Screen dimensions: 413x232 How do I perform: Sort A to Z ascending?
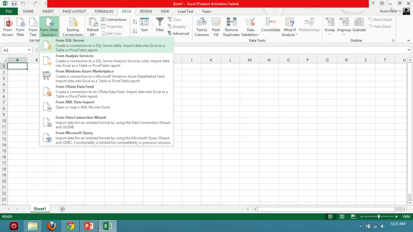[x=135, y=22]
